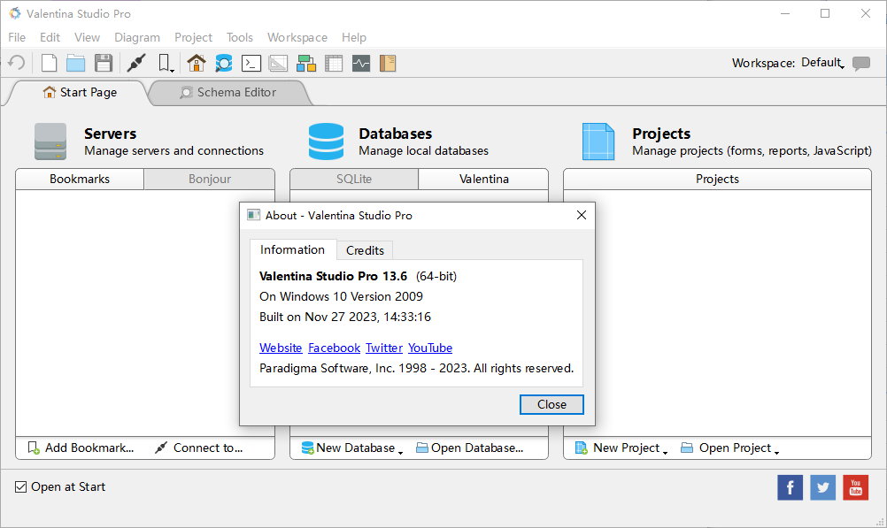Click the speech bubble feedback icon

pyautogui.click(x=861, y=63)
